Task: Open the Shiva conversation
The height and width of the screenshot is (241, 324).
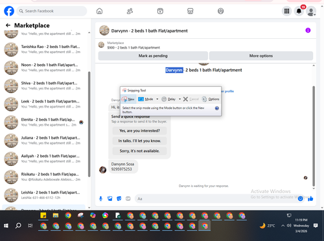Action: [44, 86]
